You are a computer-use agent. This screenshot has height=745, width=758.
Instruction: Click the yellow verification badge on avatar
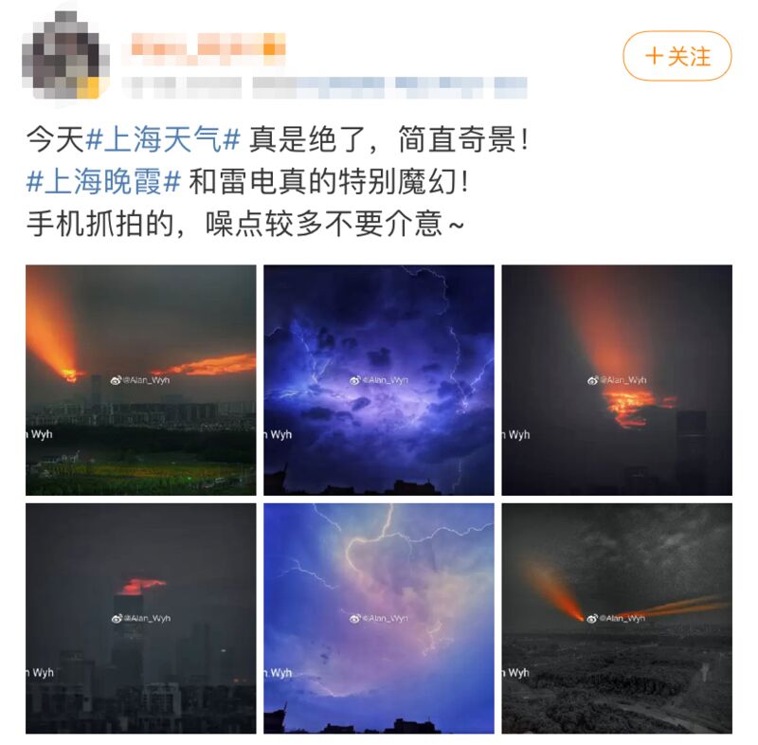(x=88, y=88)
